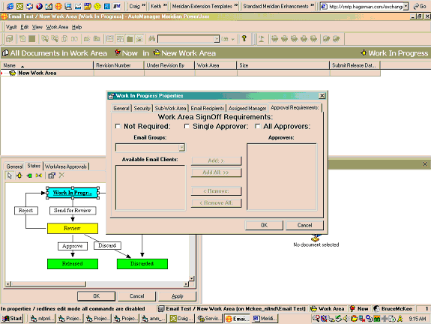Click the delete X icon in States toolbar
This screenshot has width=431, height=324.
click(61, 175)
